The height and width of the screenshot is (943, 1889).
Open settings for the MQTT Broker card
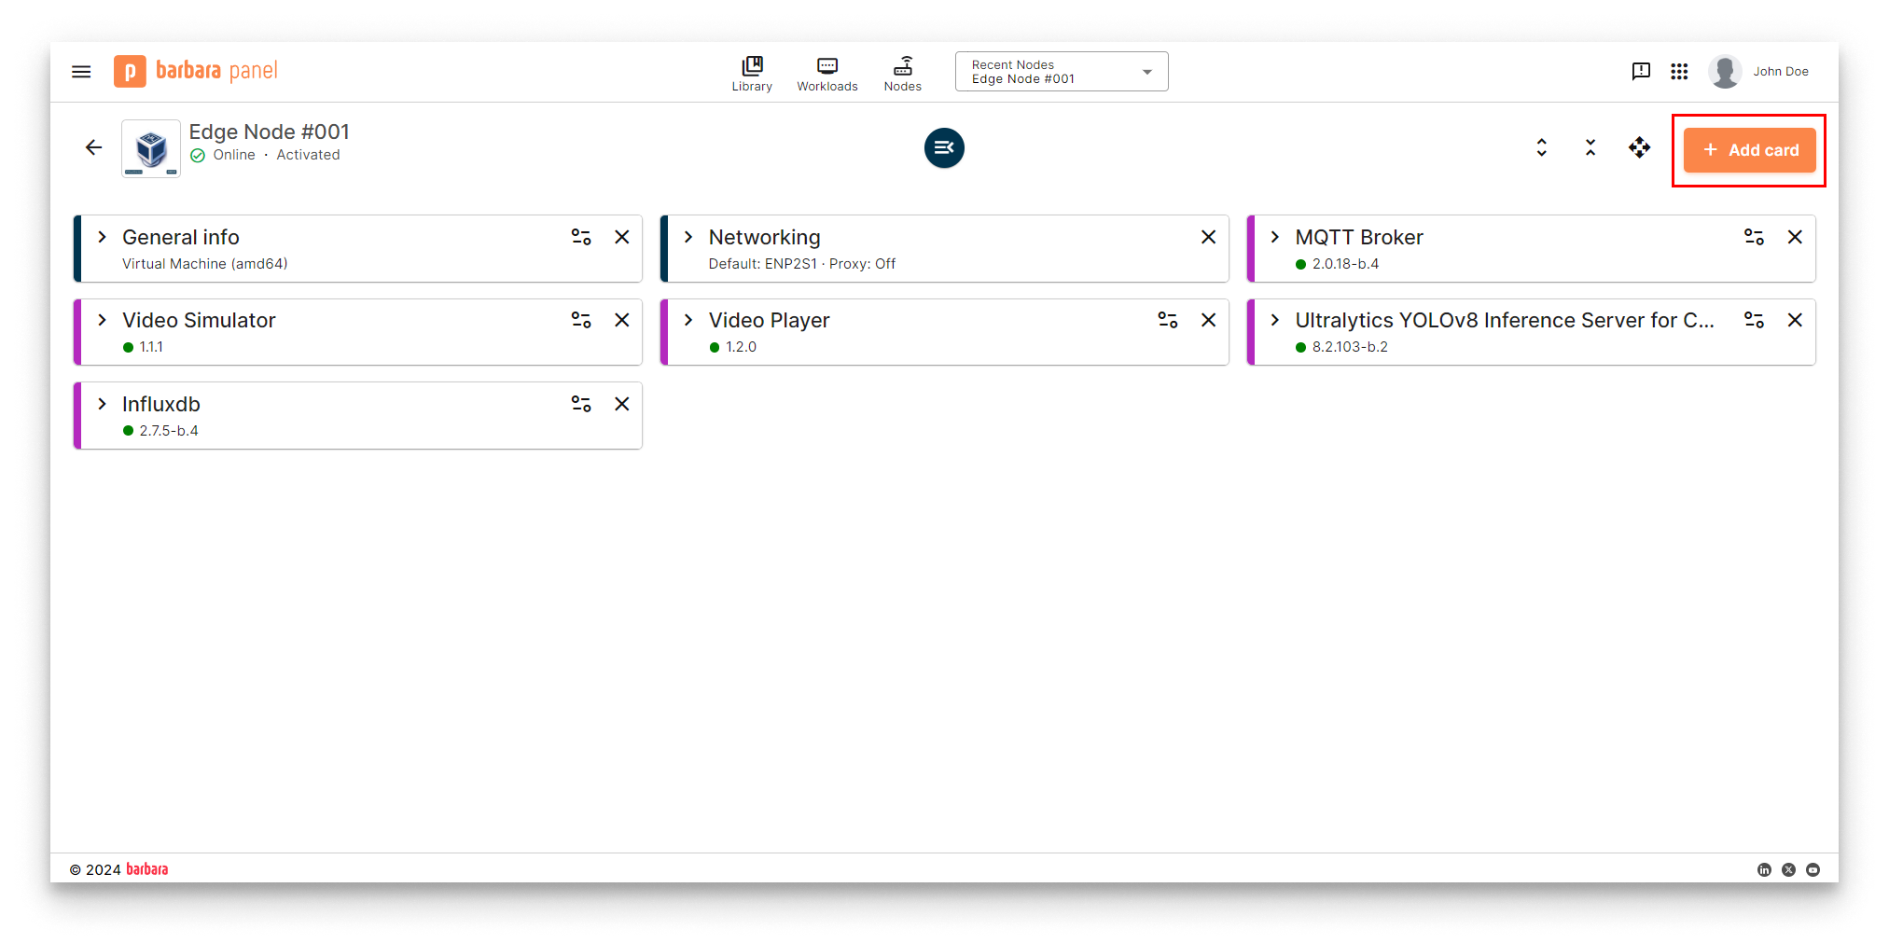(1754, 237)
